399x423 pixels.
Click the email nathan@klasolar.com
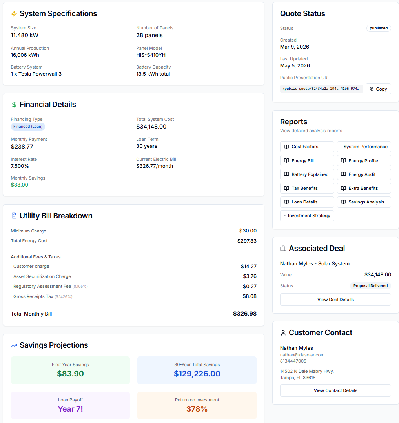tap(302, 355)
